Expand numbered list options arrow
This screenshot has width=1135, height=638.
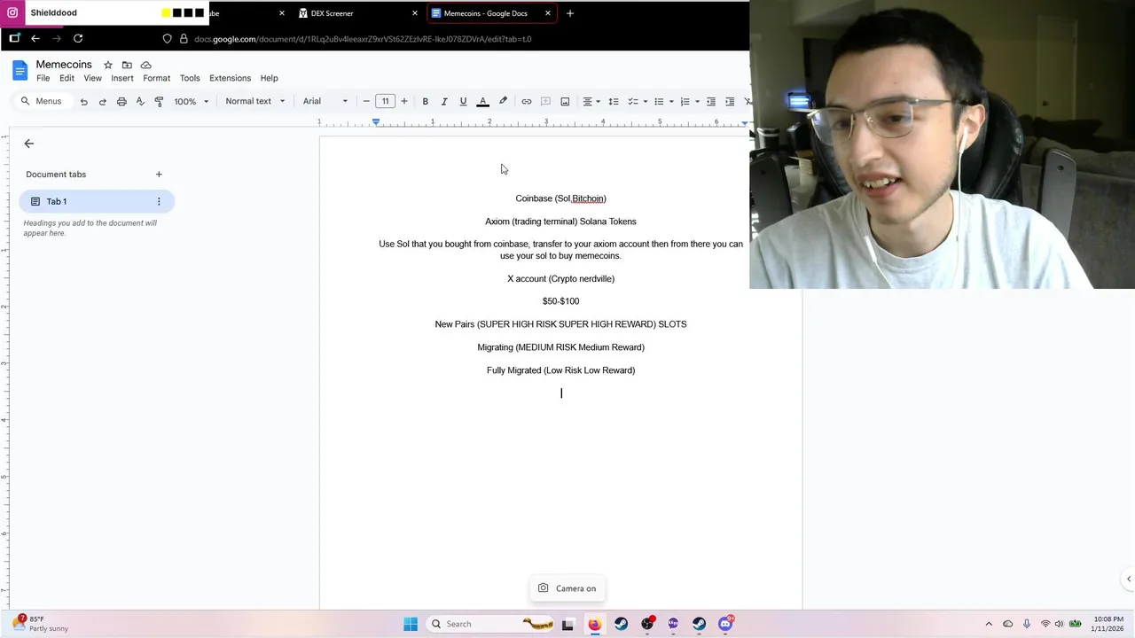tap(697, 101)
